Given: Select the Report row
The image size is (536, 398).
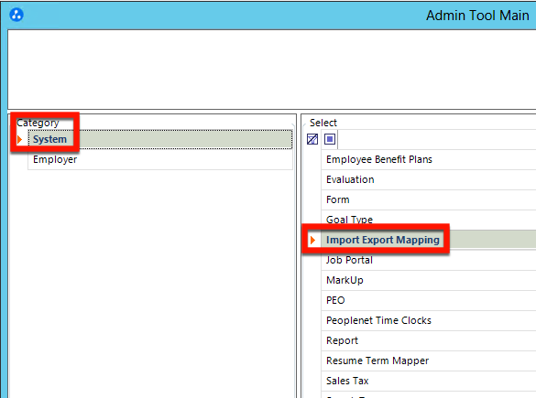Looking at the screenshot, I should click(429, 340).
